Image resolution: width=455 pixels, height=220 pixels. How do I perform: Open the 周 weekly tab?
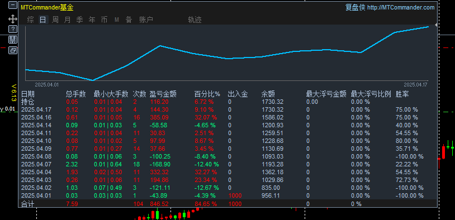(55, 20)
